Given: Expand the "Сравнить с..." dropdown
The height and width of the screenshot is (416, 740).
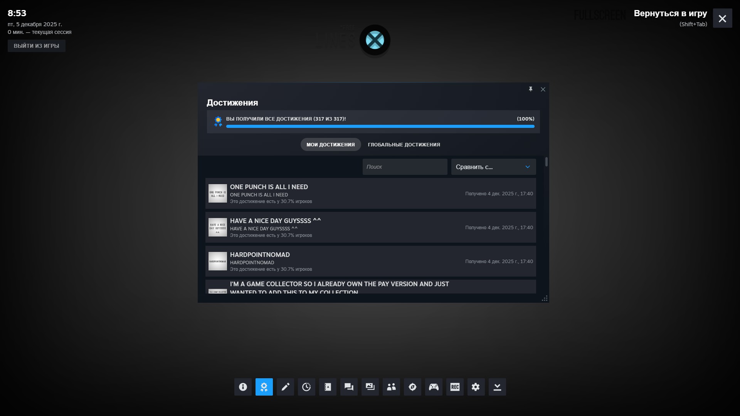Looking at the screenshot, I should click(x=493, y=167).
